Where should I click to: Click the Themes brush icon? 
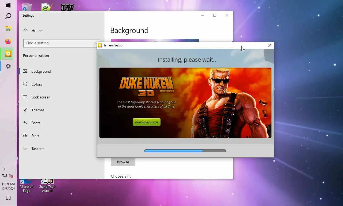[x=25, y=110]
